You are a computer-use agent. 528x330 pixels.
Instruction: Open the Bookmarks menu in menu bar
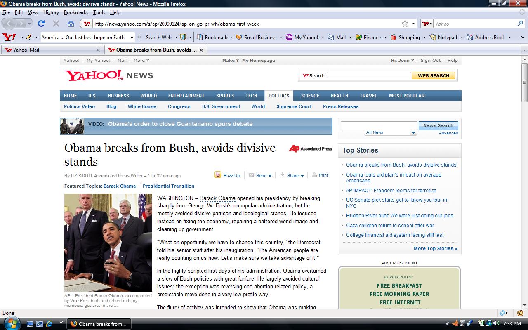click(76, 12)
